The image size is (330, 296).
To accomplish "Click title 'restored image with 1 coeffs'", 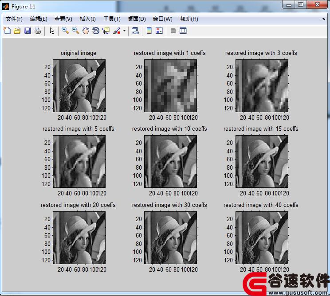I will 169,53.
